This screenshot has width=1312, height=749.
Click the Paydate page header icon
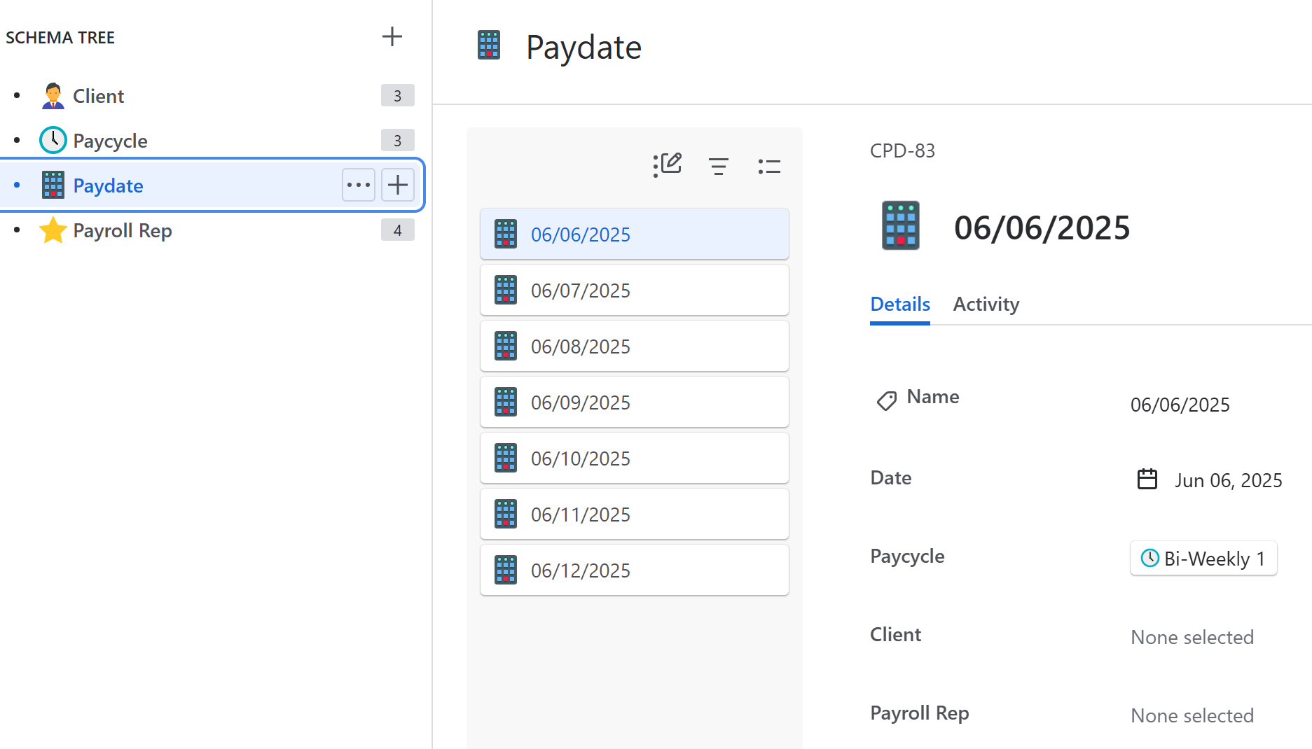click(489, 45)
